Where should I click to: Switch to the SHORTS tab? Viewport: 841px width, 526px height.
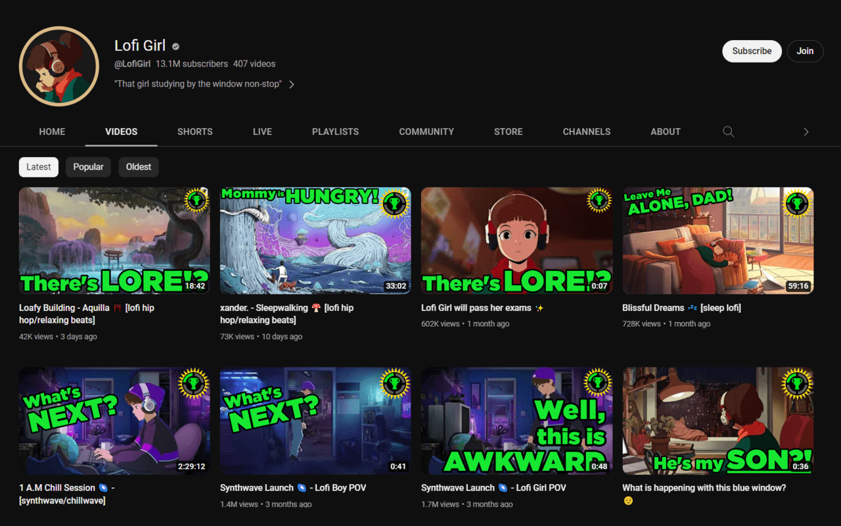(195, 131)
